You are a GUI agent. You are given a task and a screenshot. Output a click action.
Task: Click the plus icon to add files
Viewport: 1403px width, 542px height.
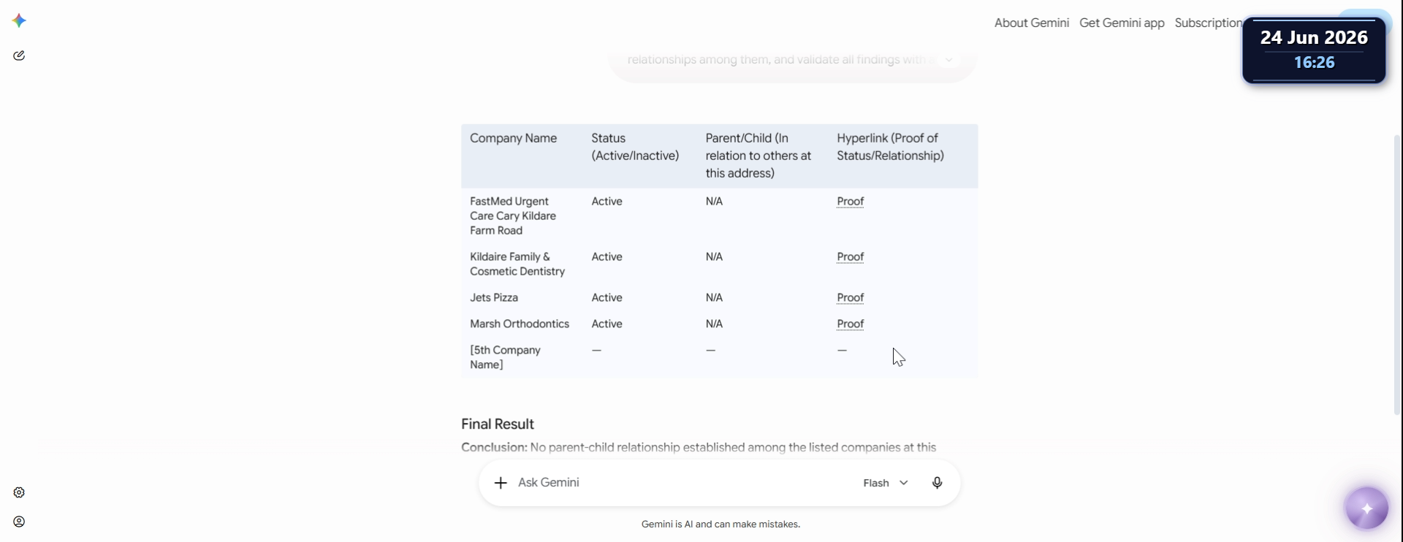(501, 483)
